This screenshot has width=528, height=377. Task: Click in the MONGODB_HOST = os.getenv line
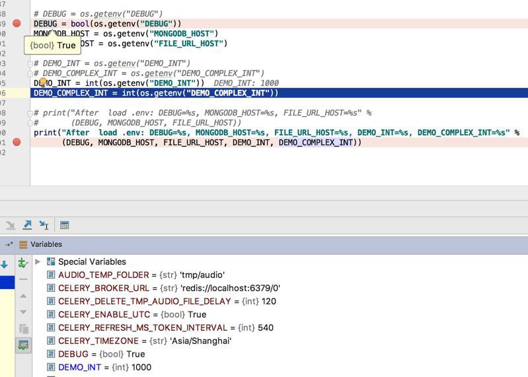pyautogui.click(x=126, y=34)
